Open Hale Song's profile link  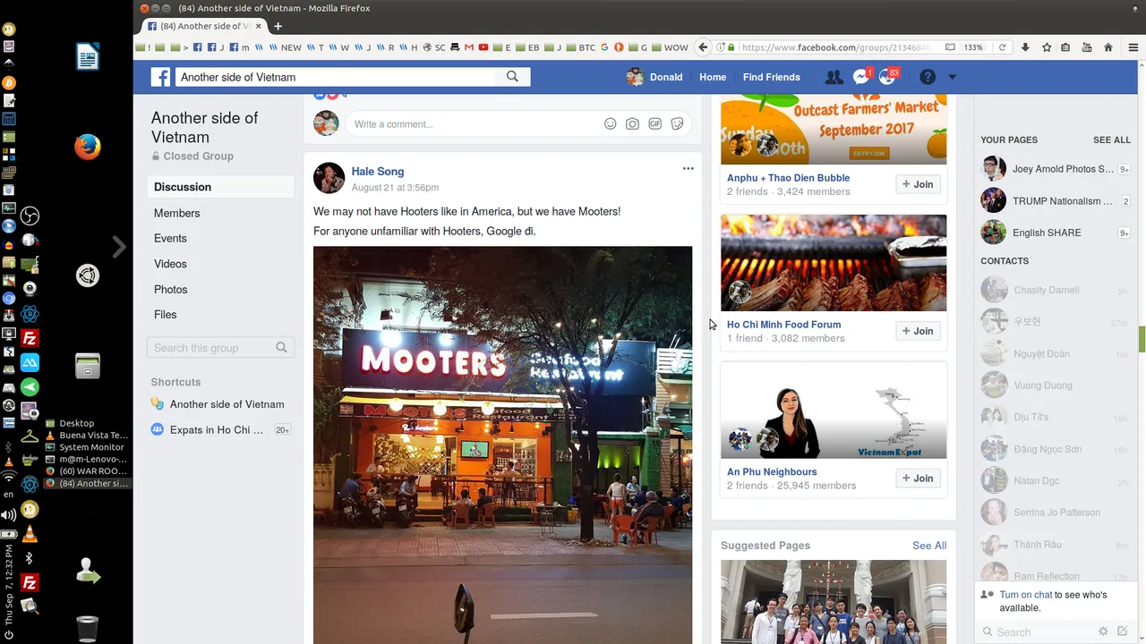[x=377, y=171]
